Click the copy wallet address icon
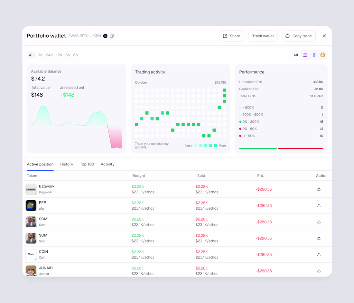Viewport: 354px width, 303px height. pos(112,36)
